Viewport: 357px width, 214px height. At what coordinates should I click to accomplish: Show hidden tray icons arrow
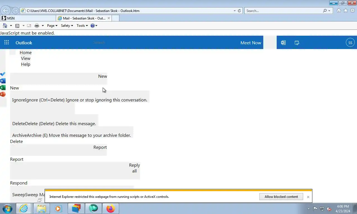pos(308,209)
